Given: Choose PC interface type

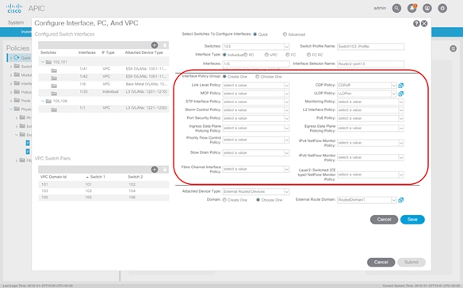Looking at the screenshot, I should tap(246, 55).
